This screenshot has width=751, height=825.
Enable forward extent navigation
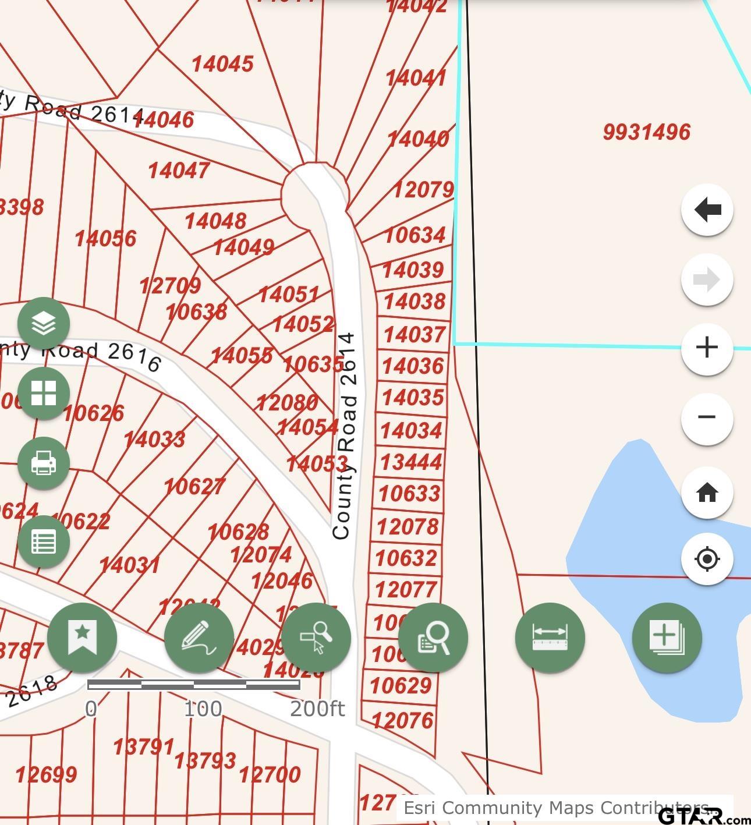coord(706,279)
